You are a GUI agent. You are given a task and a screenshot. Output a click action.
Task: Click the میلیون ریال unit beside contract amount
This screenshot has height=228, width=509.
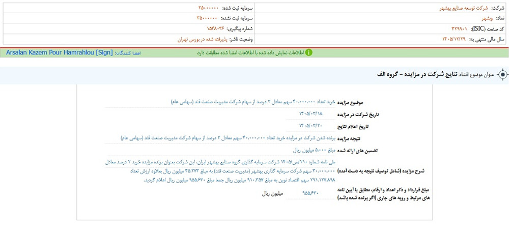click(272, 193)
